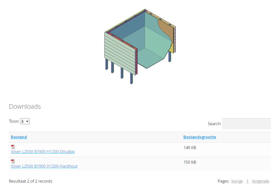Click the PDF icon above the Douglas file

click(13, 147)
